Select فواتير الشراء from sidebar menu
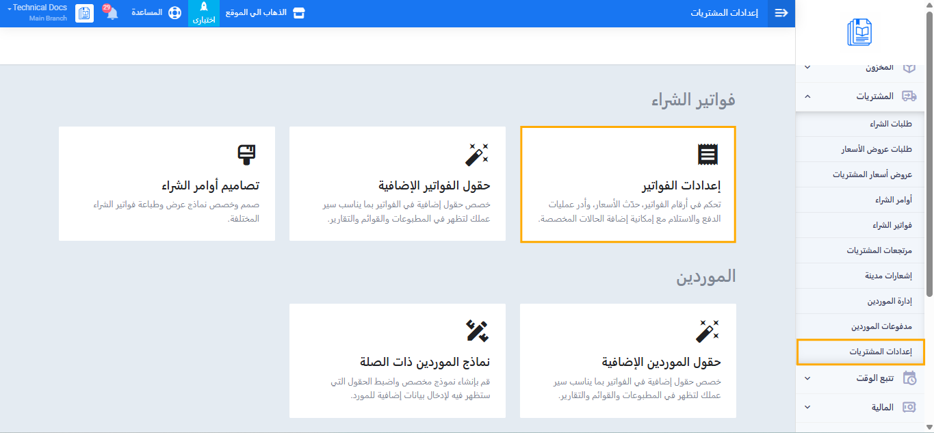 pyautogui.click(x=892, y=225)
